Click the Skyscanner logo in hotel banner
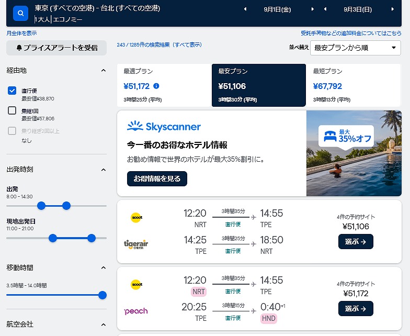 pos(164,127)
